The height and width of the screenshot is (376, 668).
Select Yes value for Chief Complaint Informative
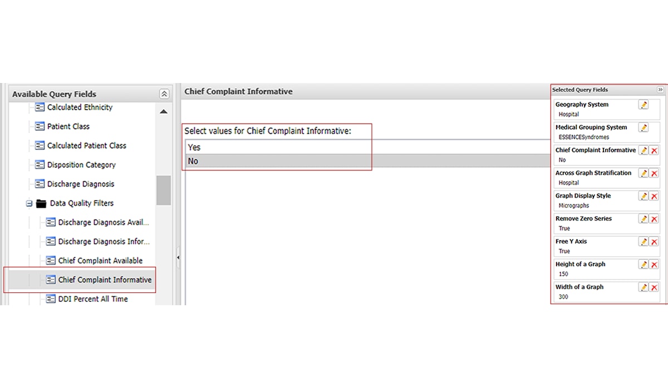(367, 147)
